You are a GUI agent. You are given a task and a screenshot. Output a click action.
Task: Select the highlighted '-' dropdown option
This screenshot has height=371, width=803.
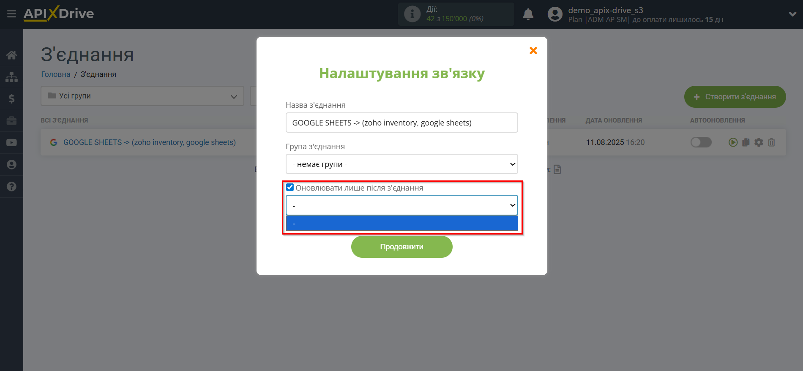(401, 223)
